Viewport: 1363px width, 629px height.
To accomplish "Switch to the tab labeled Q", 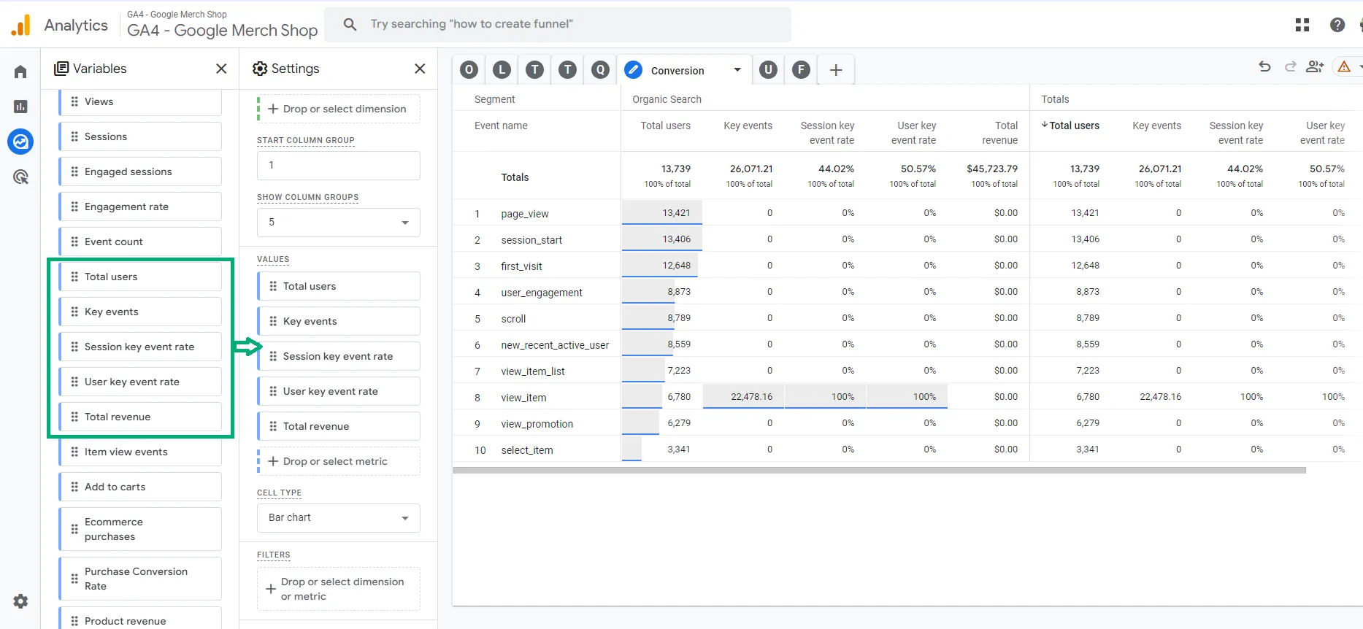I will point(600,70).
